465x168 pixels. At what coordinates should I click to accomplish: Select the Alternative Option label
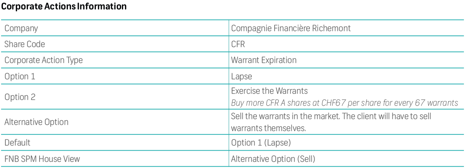tap(36, 122)
